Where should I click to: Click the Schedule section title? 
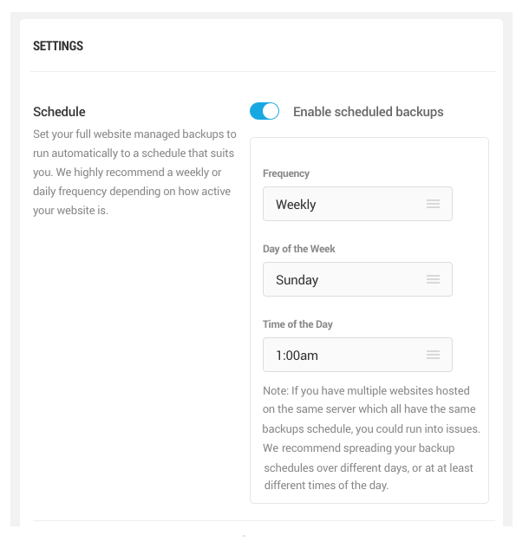click(x=59, y=112)
